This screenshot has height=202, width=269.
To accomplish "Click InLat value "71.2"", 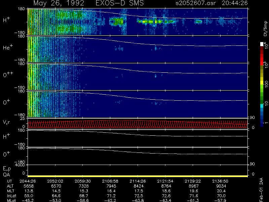I will pyautogui.click(x=111, y=196).
